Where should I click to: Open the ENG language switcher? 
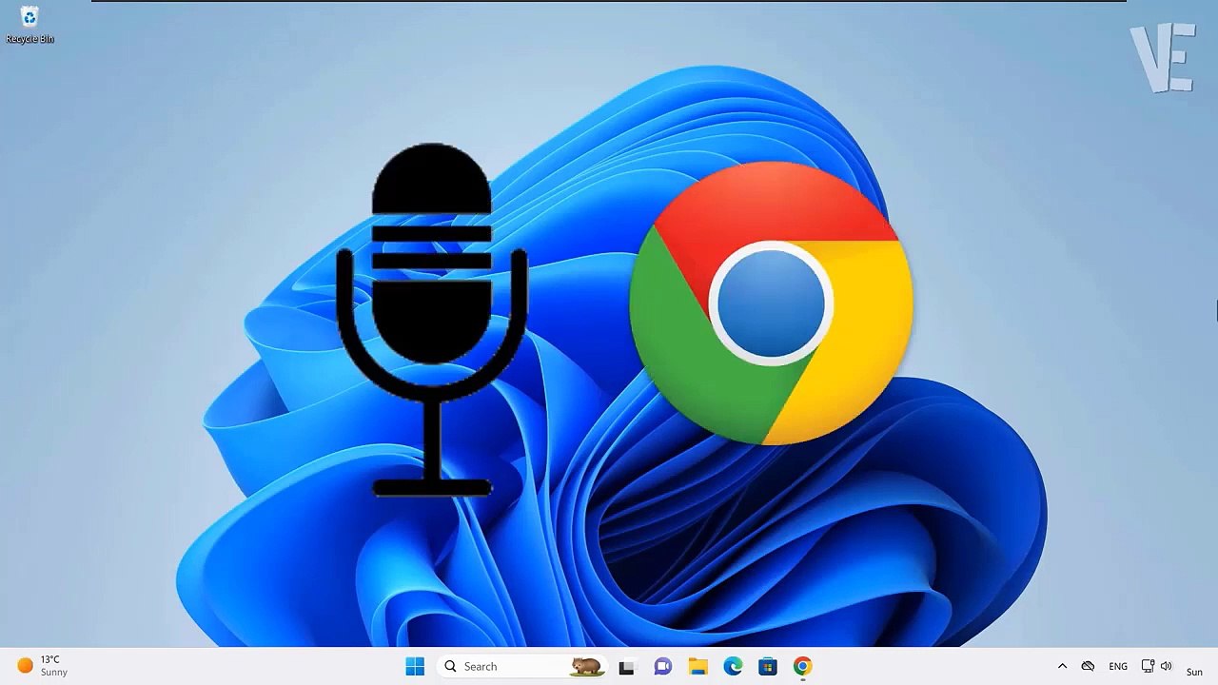pyautogui.click(x=1118, y=667)
